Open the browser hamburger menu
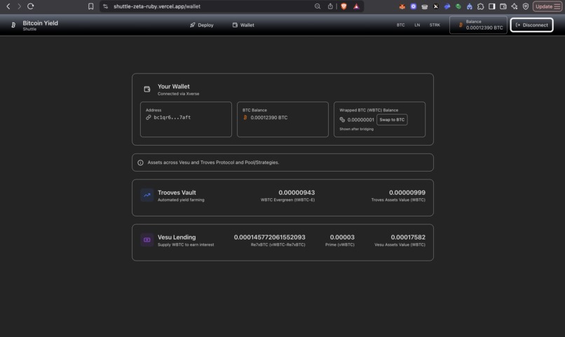Image resolution: width=565 pixels, height=337 pixels. (557, 6)
